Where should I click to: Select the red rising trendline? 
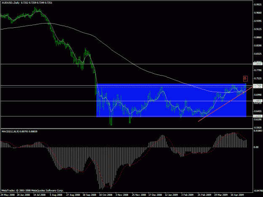[x=225, y=105]
